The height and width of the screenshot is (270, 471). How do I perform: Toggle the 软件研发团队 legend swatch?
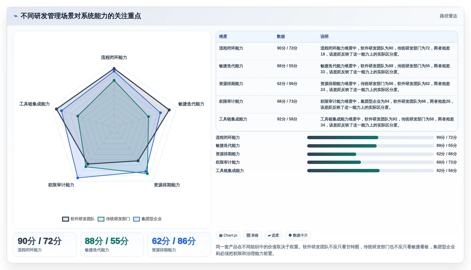pos(66,219)
